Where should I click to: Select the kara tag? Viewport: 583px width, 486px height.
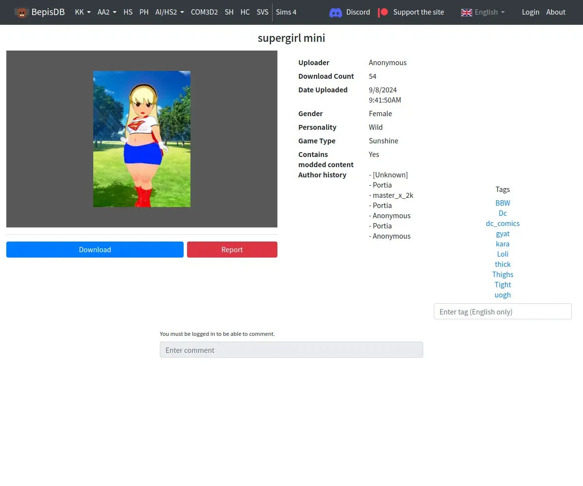(x=503, y=244)
